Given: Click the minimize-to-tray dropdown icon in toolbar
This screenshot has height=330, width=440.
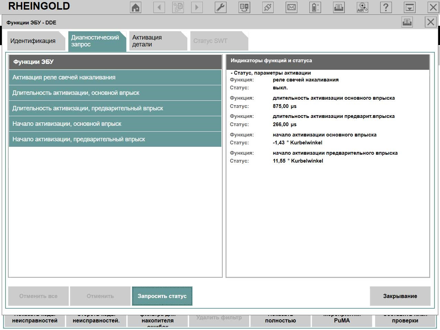Looking at the screenshot, I should [409, 7].
